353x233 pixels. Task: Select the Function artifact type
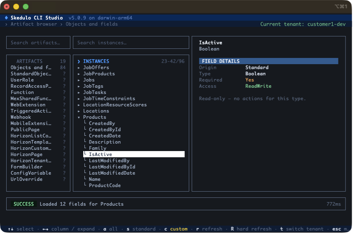click(x=38, y=92)
